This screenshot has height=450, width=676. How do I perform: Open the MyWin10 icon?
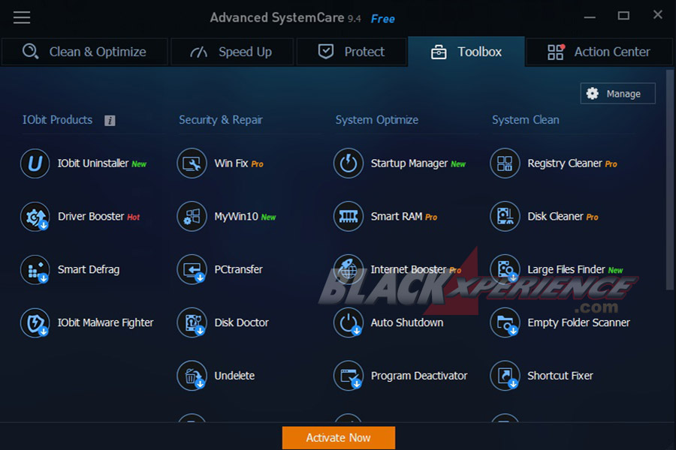(192, 217)
